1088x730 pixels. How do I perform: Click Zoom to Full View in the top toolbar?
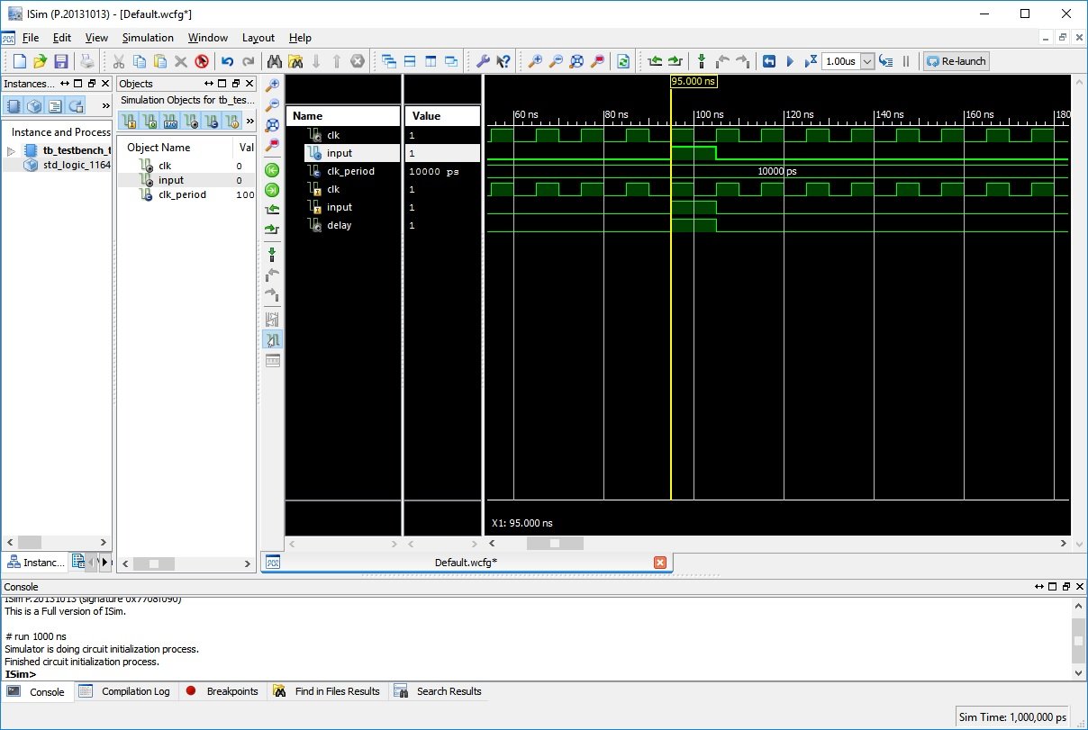click(x=576, y=61)
